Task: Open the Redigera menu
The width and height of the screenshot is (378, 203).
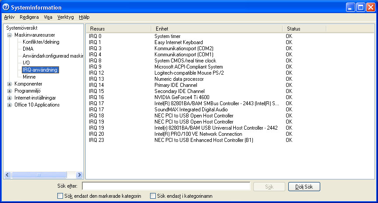Action: click(x=29, y=17)
